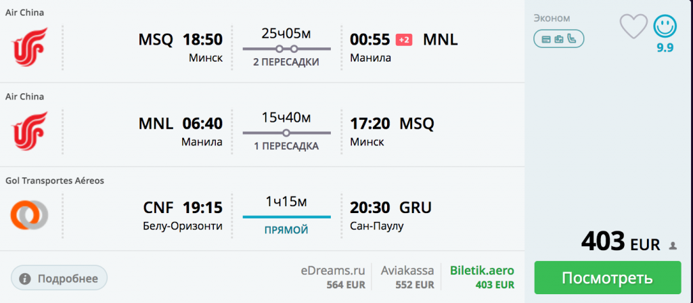The height and width of the screenshot is (303, 693).
Task: Click the ПРЯМОЙ direct flight label
Action: (286, 230)
